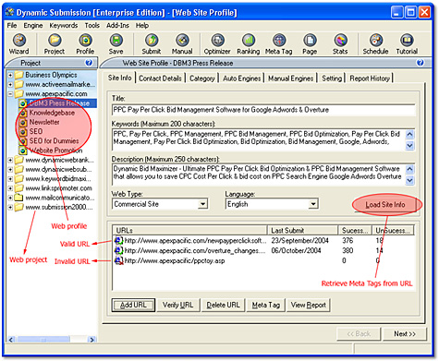Open the File menu

12,26
